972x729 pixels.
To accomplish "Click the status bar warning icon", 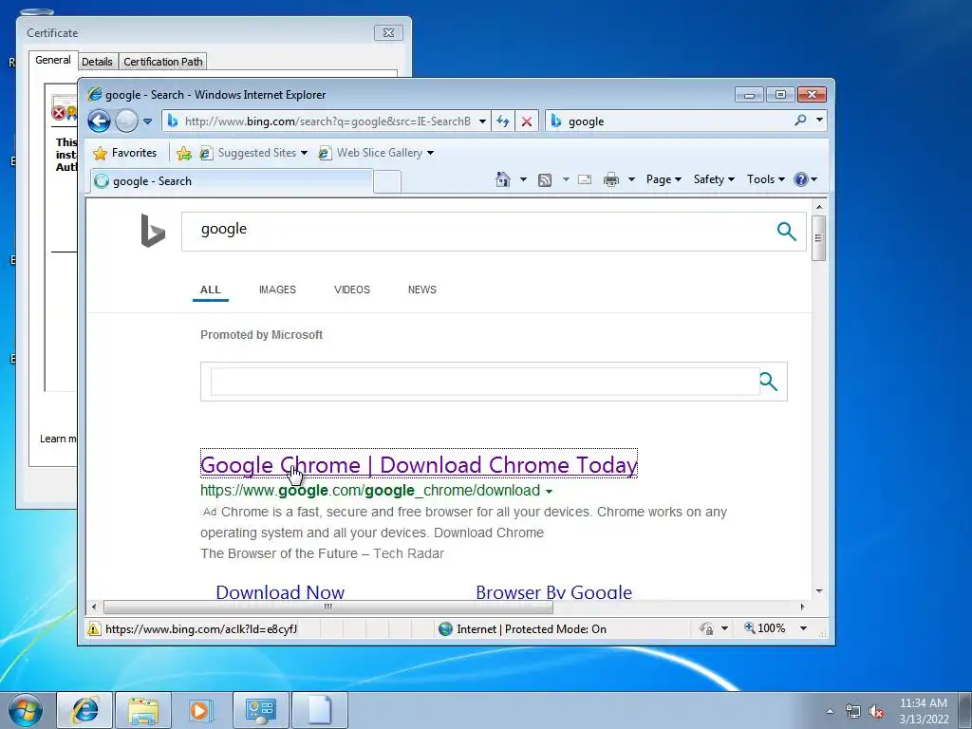I will [94, 628].
